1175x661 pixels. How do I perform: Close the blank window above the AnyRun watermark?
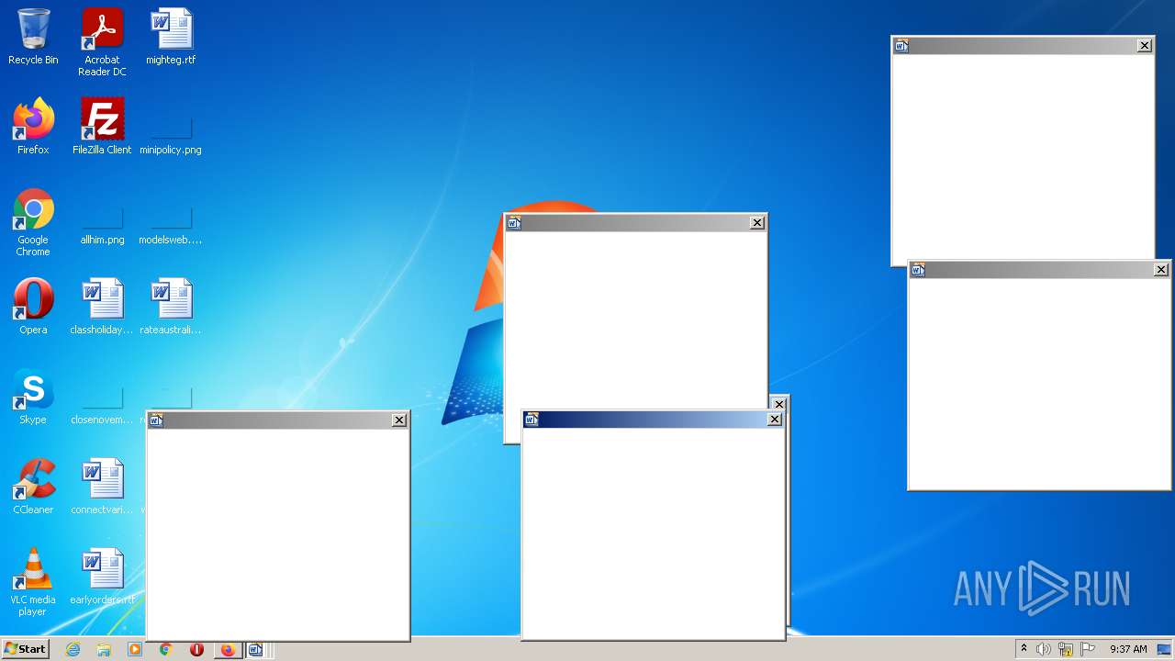[x=1161, y=270]
